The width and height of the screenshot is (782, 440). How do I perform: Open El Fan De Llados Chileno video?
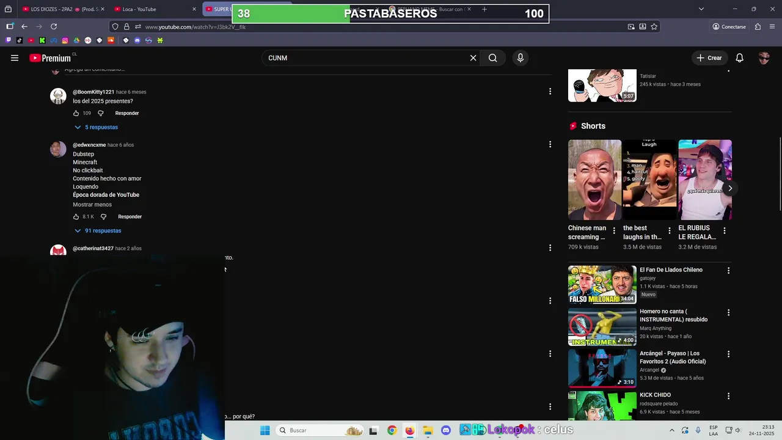coord(671,270)
